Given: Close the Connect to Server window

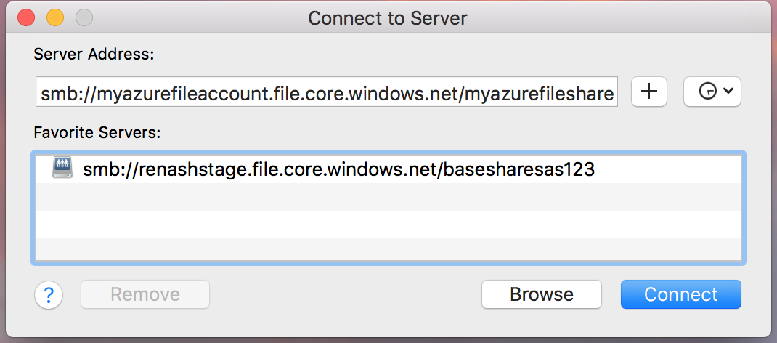Looking at the screenshot, I should pyautogui.click(x=26, y=17).
